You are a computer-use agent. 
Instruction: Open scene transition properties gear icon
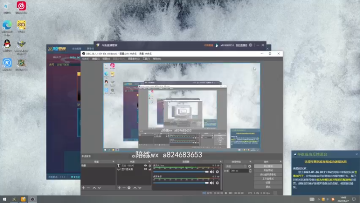tap(250, 166)
